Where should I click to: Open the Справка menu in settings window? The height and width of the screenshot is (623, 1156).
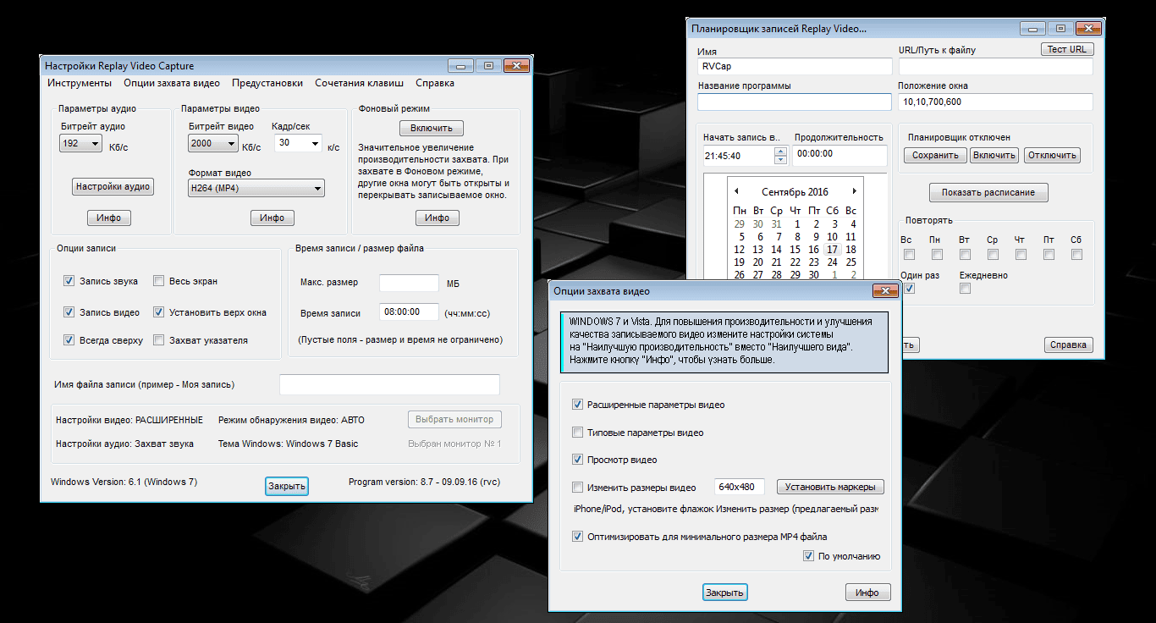435,83
